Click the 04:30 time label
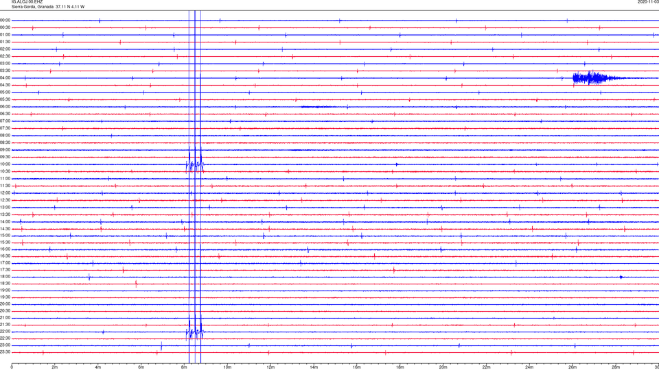659x370 pixels. [x=5, y=85]
